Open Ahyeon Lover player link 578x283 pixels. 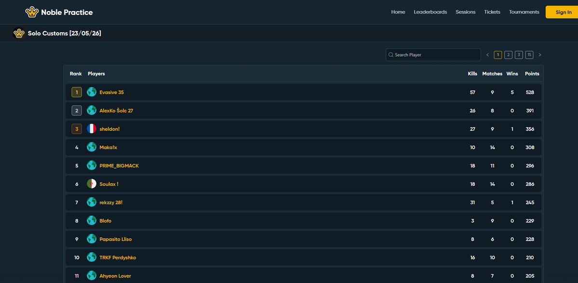click(x=115, y=276)
